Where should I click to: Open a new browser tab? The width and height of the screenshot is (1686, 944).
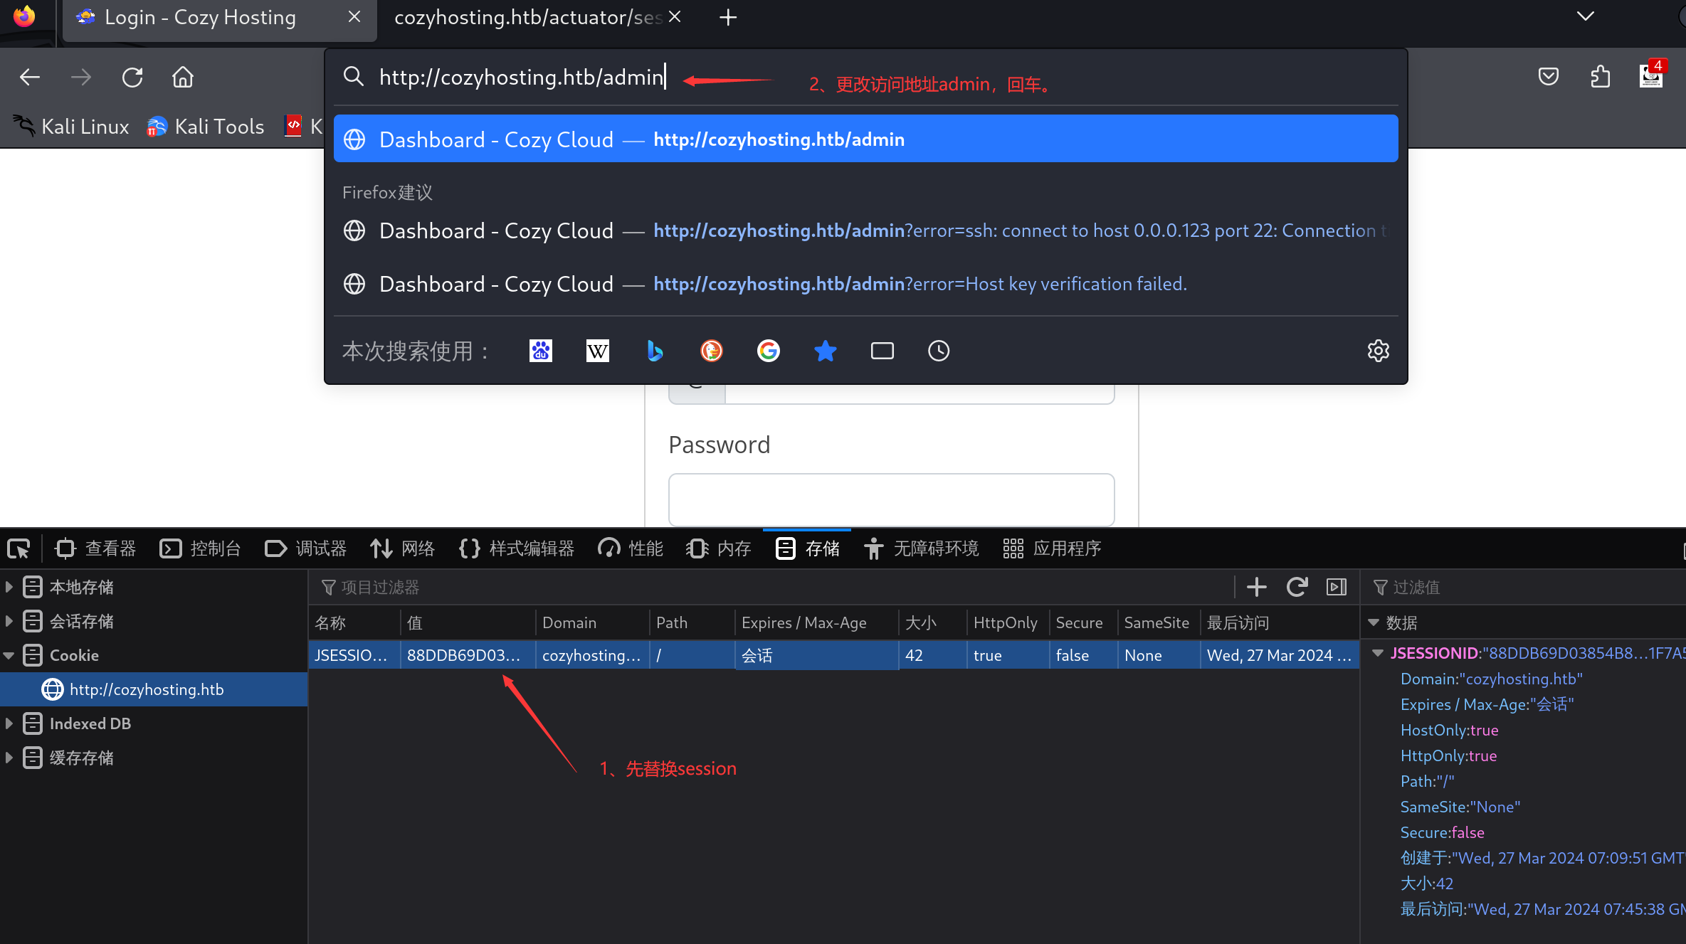point(728,17)
